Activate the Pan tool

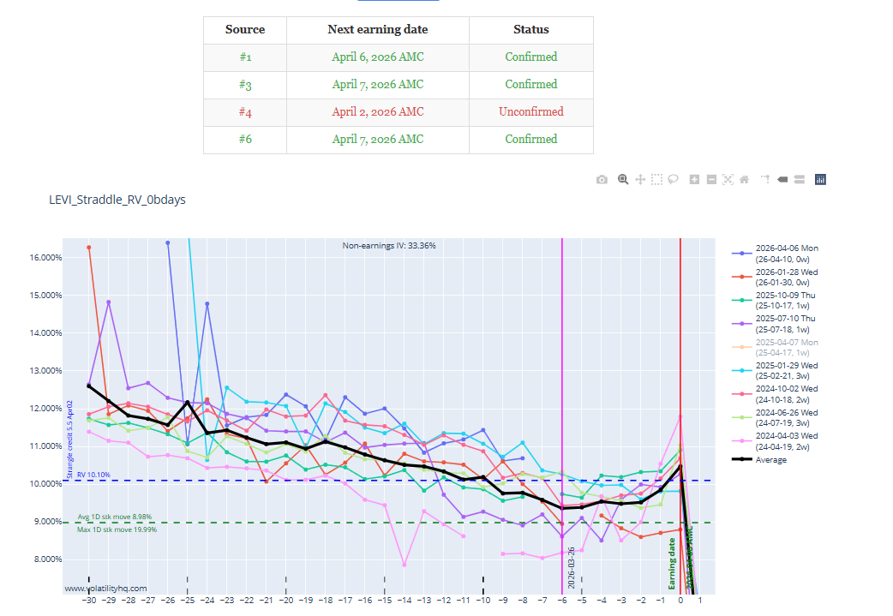tap(639, 179)
